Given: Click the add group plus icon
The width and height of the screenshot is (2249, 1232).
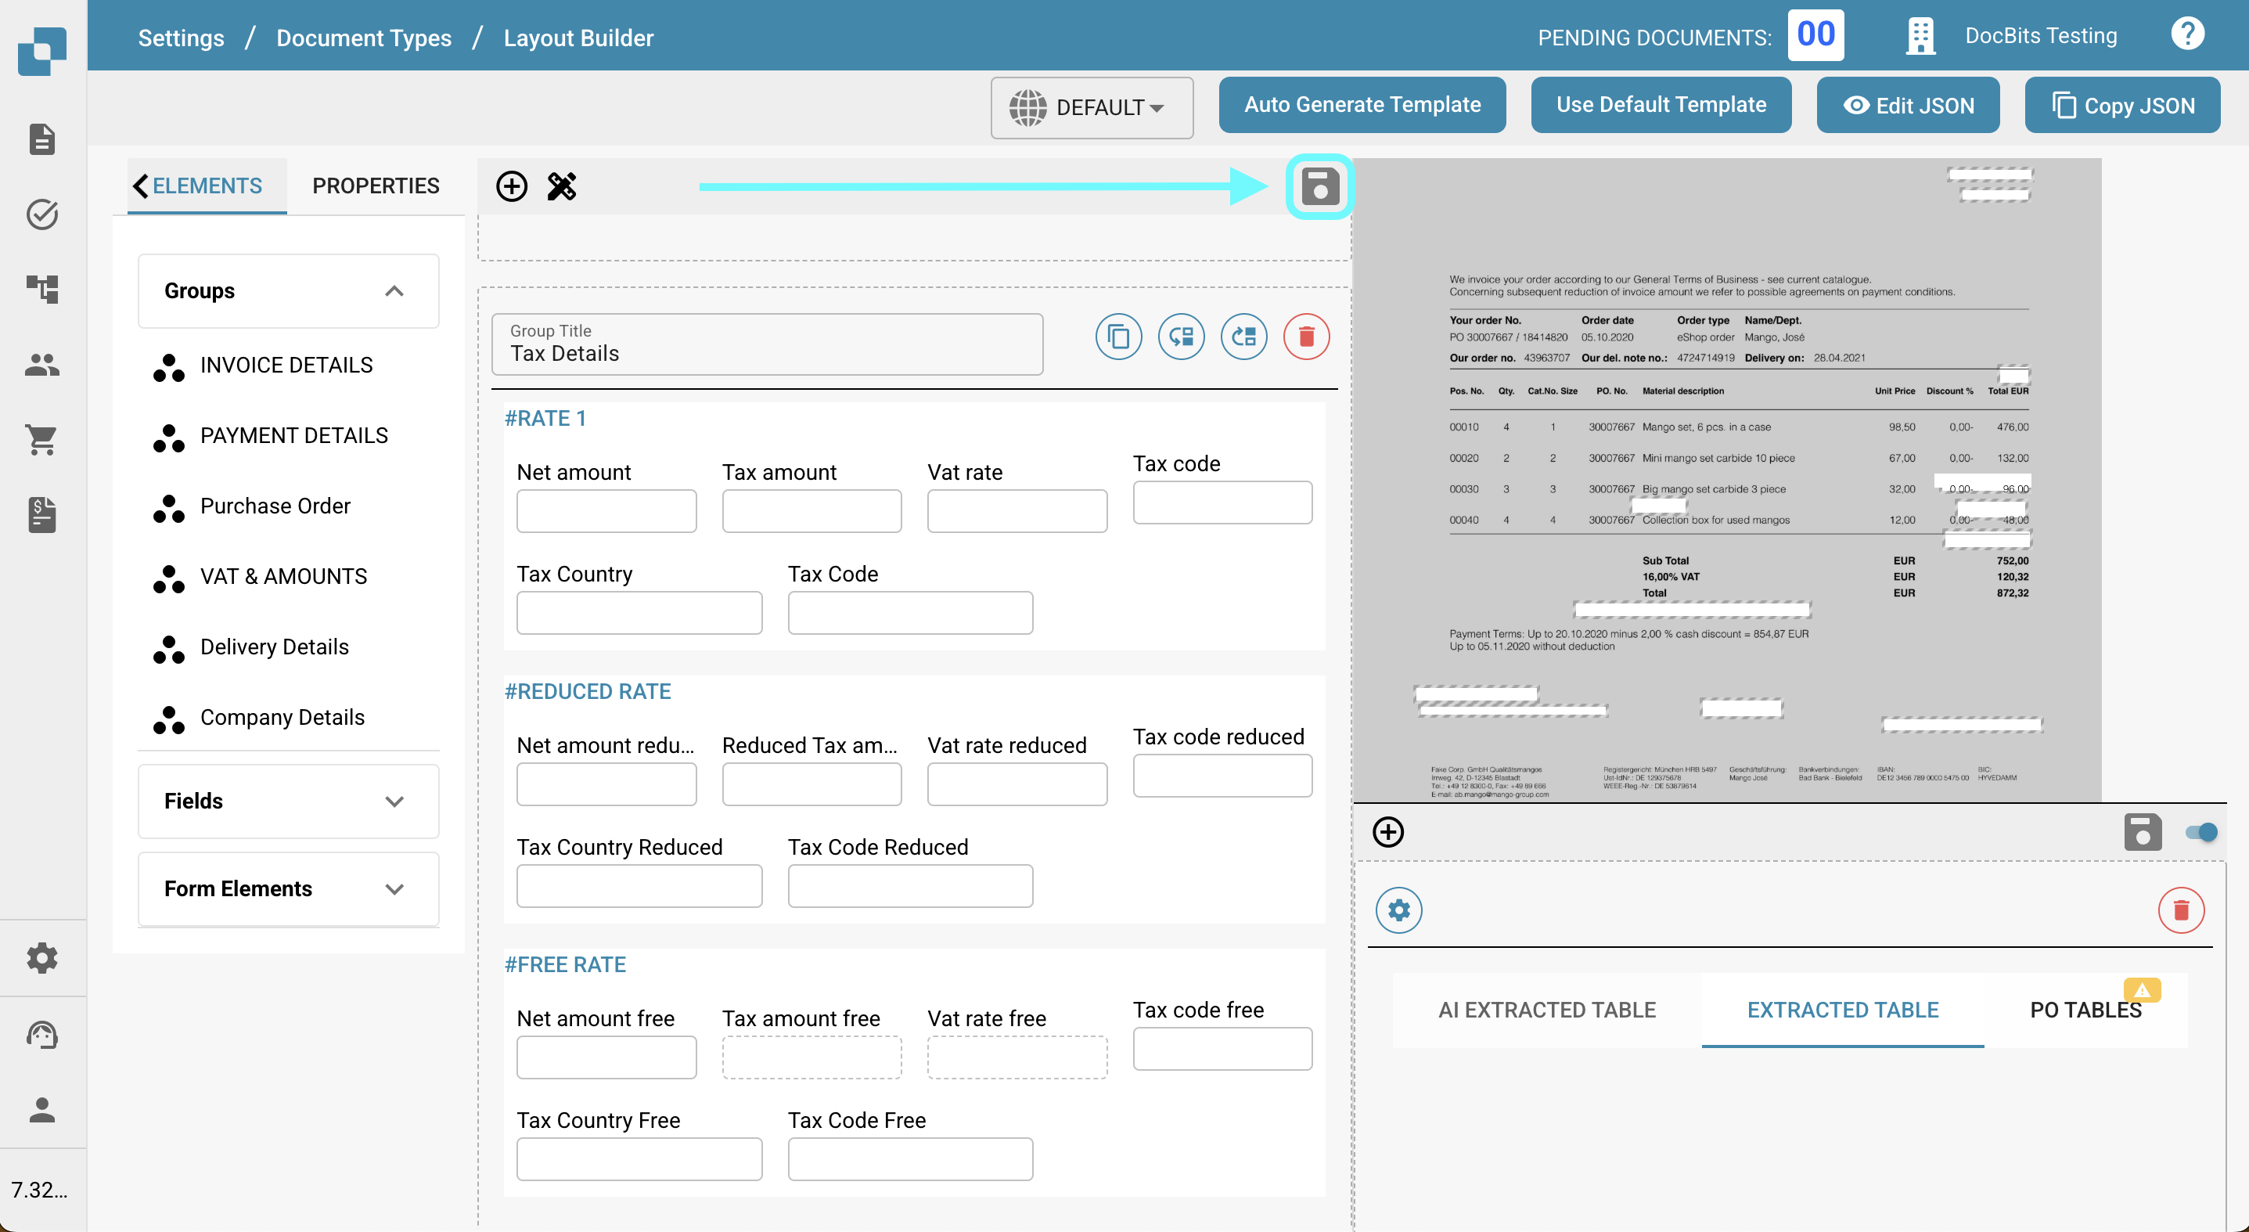Looking at the screenshot, I should tap(512, 186).
